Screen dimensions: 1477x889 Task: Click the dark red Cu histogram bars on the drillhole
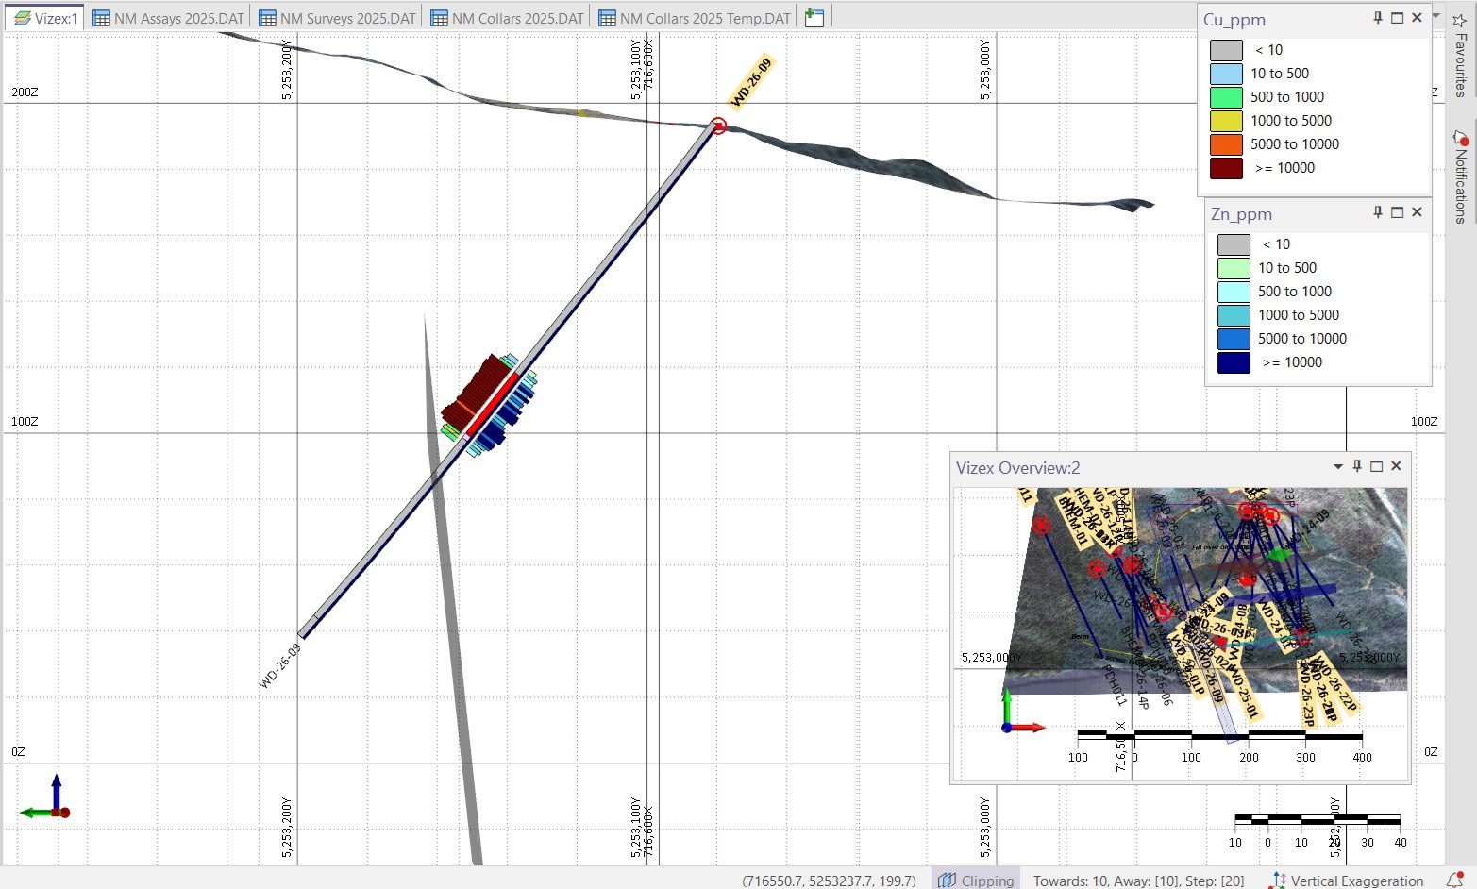[x=478, y=390]
